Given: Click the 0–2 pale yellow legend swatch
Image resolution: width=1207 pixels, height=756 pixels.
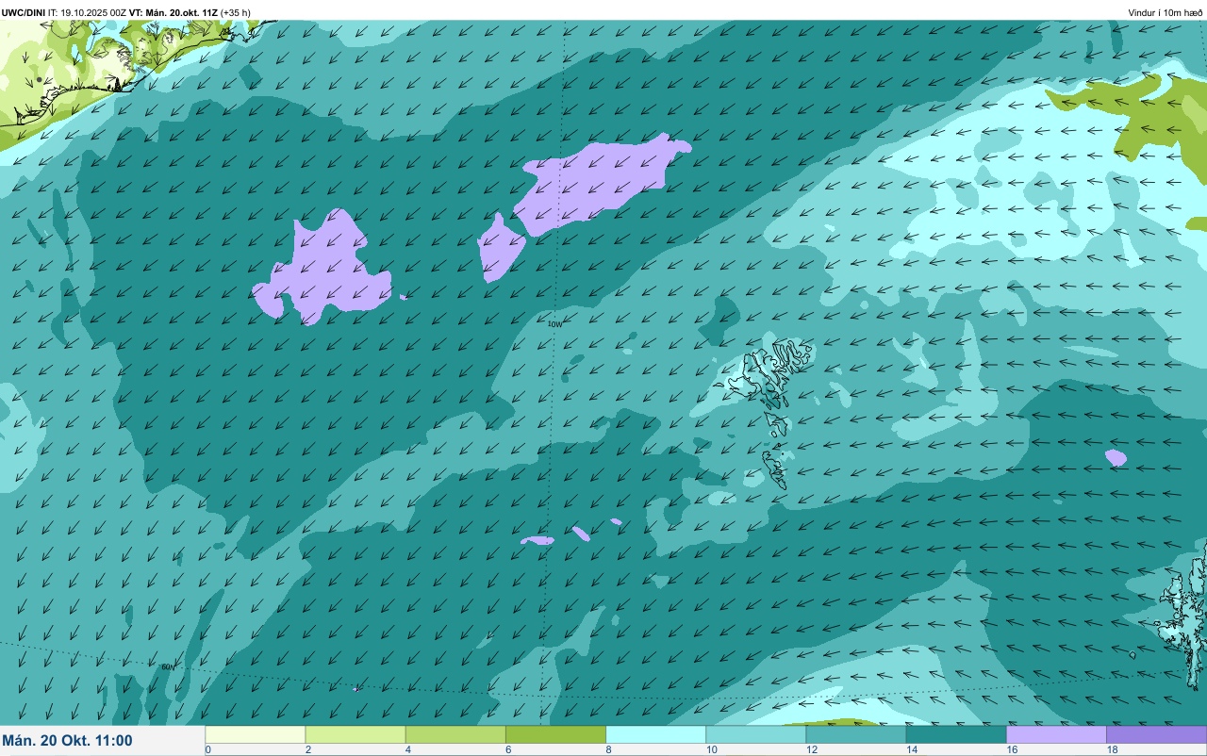Looking at the screenshot, I should pyautogui.click(x=256, y=734).
